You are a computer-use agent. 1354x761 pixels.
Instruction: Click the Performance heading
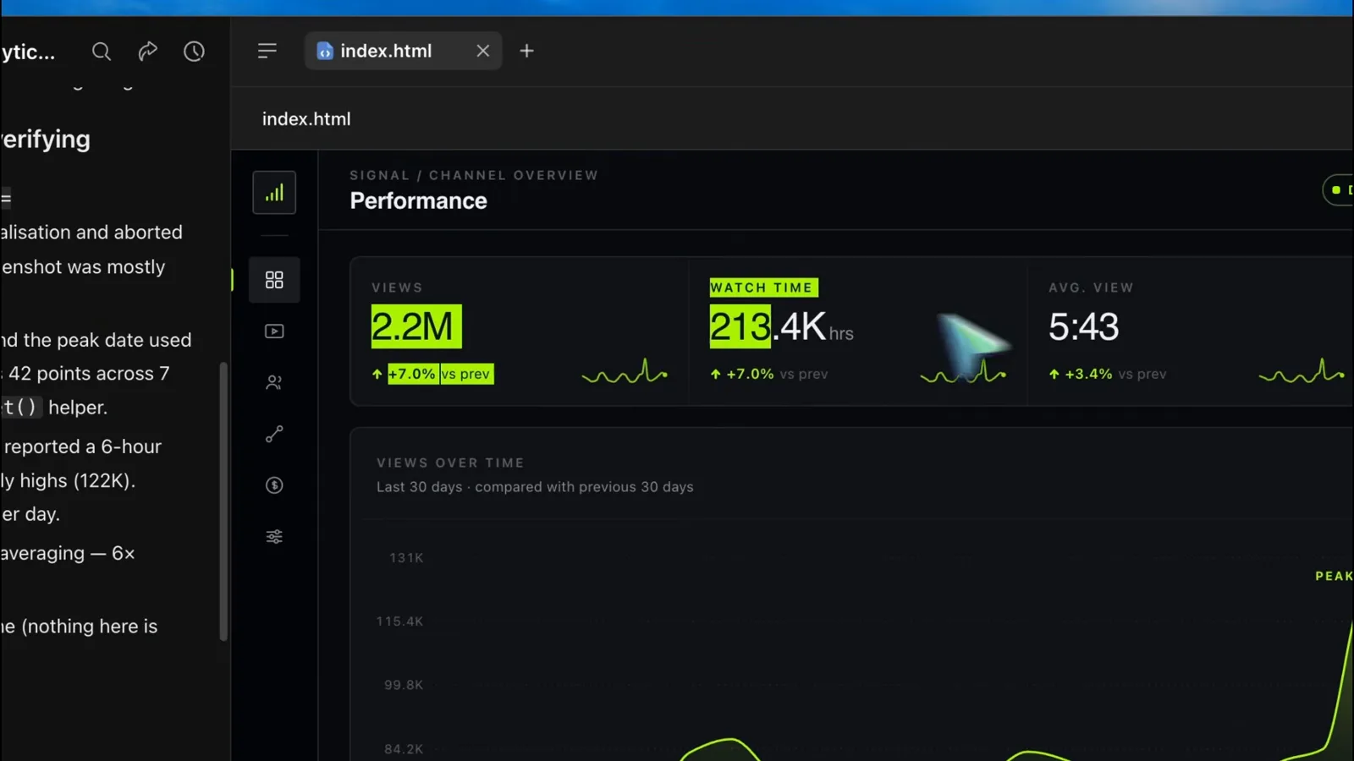click(x=419, y=200)
